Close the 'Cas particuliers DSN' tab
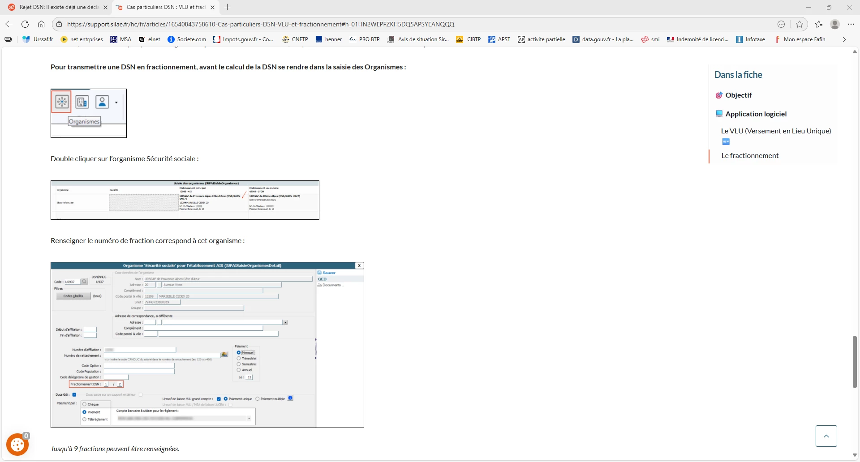Screen dimensions: 860x462 212,7
